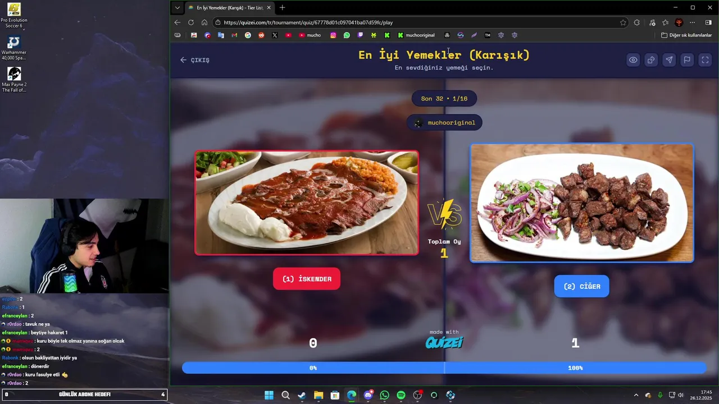This screenshot has width=719, height=404.
Task: Open volume control in system tray
Action: [x=681, y=395]
